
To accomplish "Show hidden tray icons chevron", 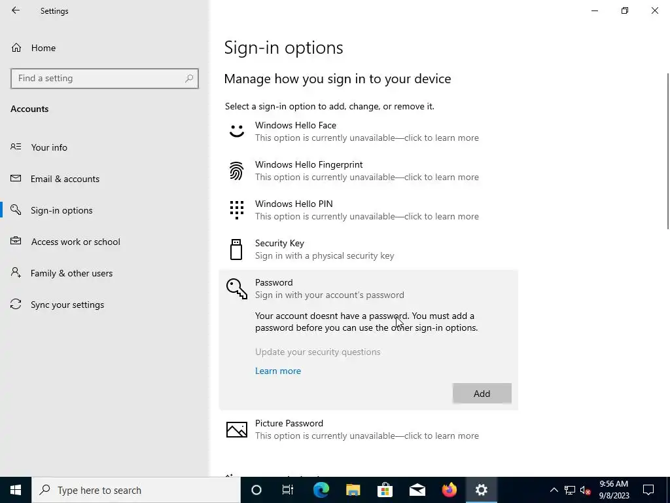I will [554, 490].
